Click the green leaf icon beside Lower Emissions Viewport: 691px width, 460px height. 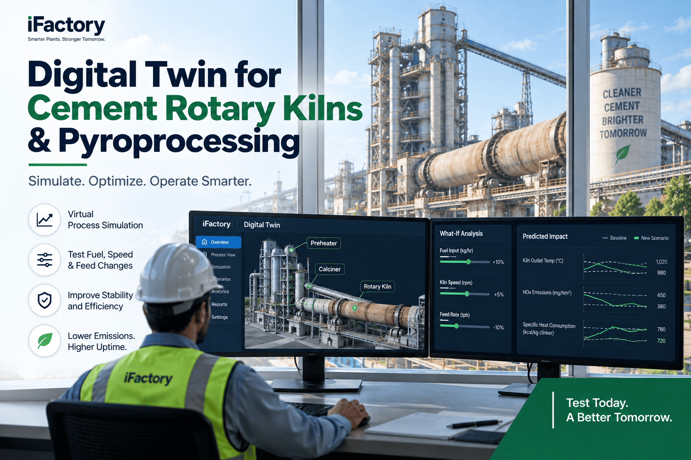tap(45, 341)
